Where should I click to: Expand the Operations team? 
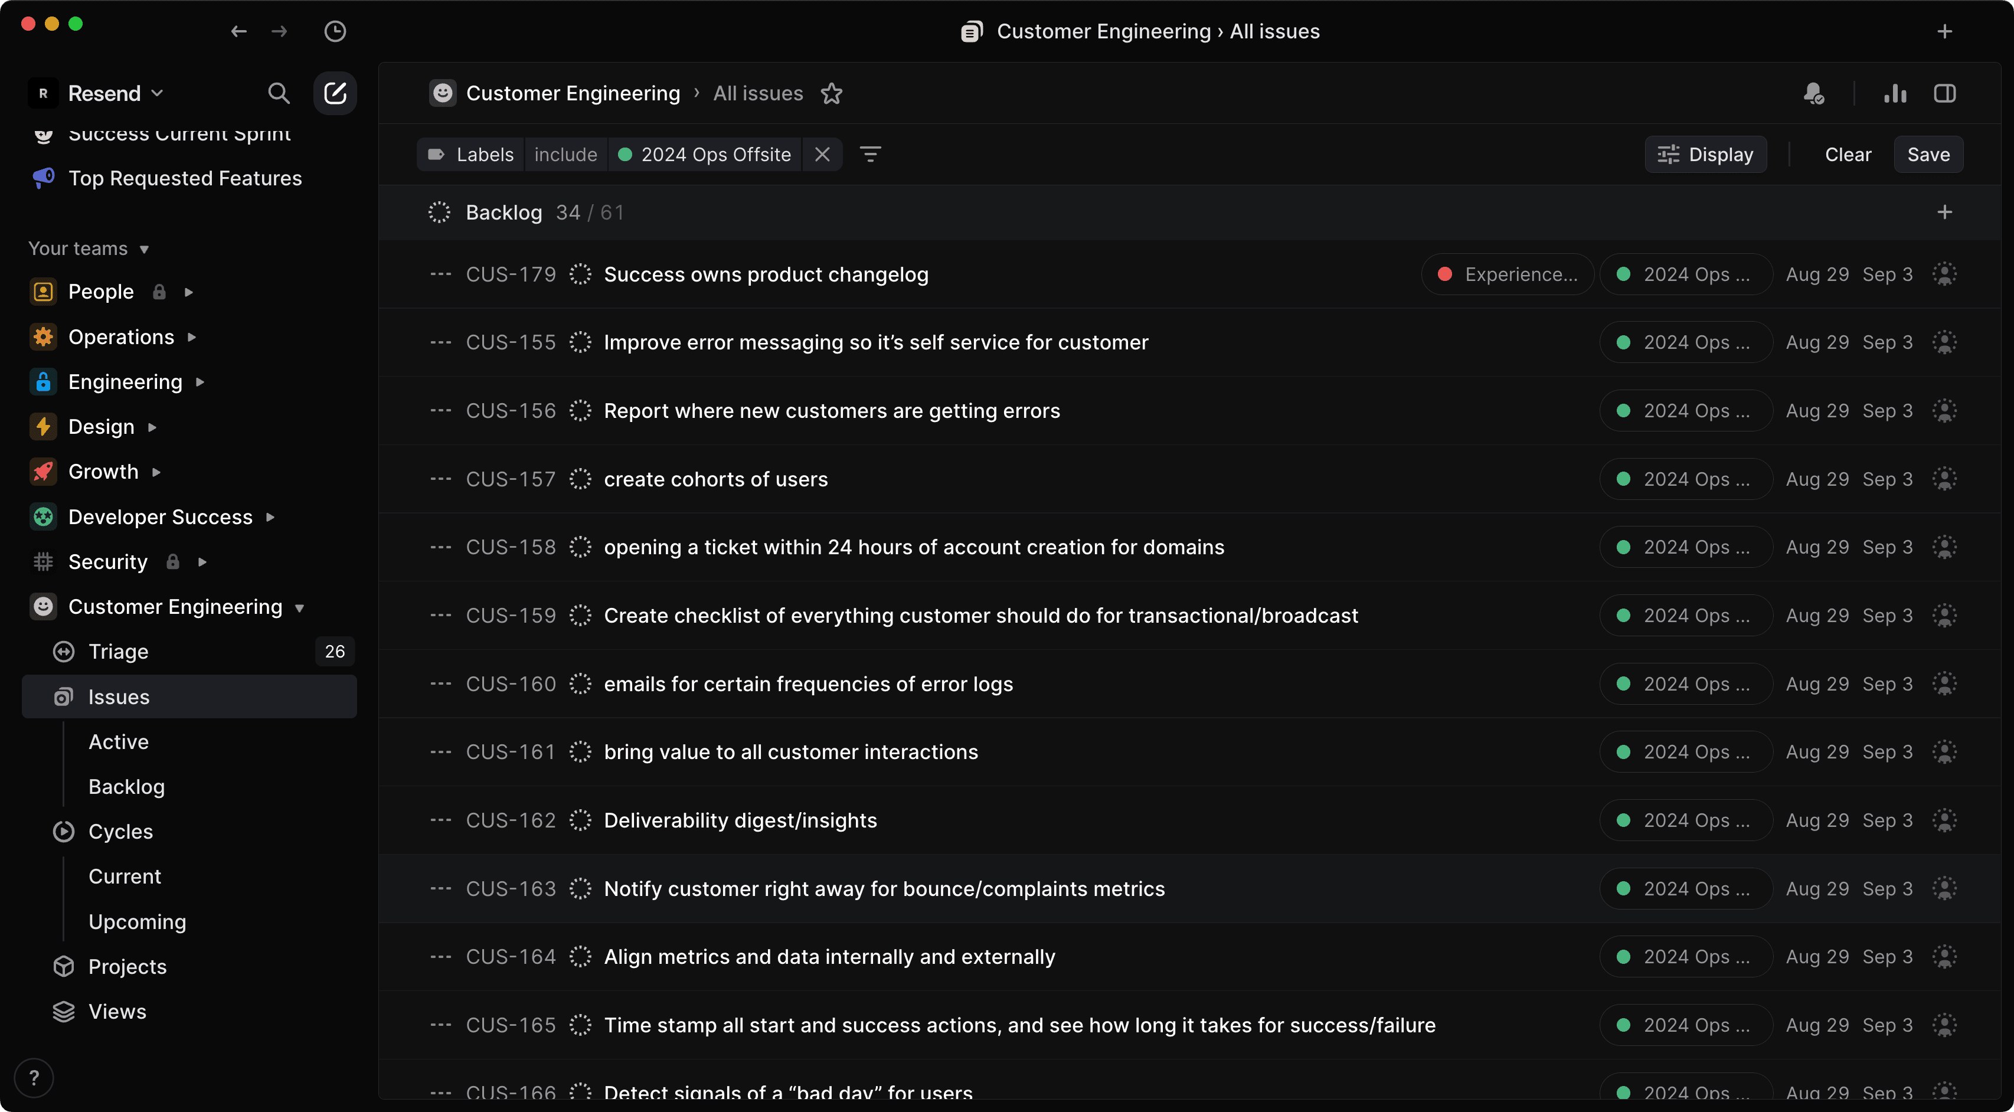pos(192,337)
